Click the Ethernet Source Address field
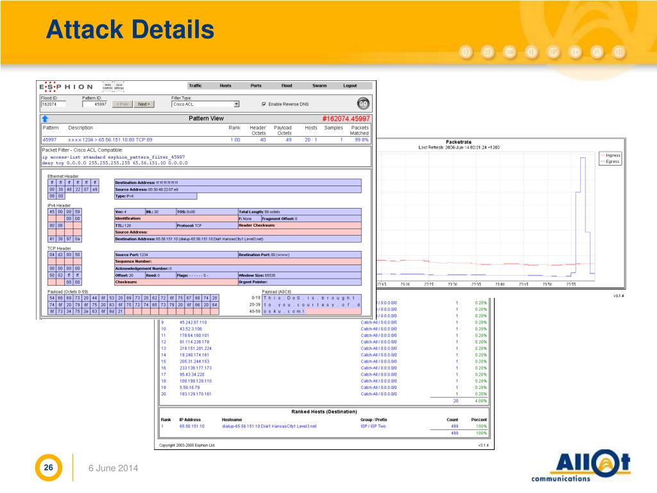This screenshot has width=657, height=493. (237, 189)
